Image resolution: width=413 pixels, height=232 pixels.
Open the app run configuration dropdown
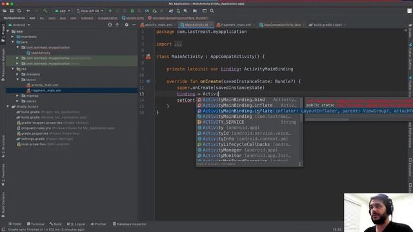[63, 11]
